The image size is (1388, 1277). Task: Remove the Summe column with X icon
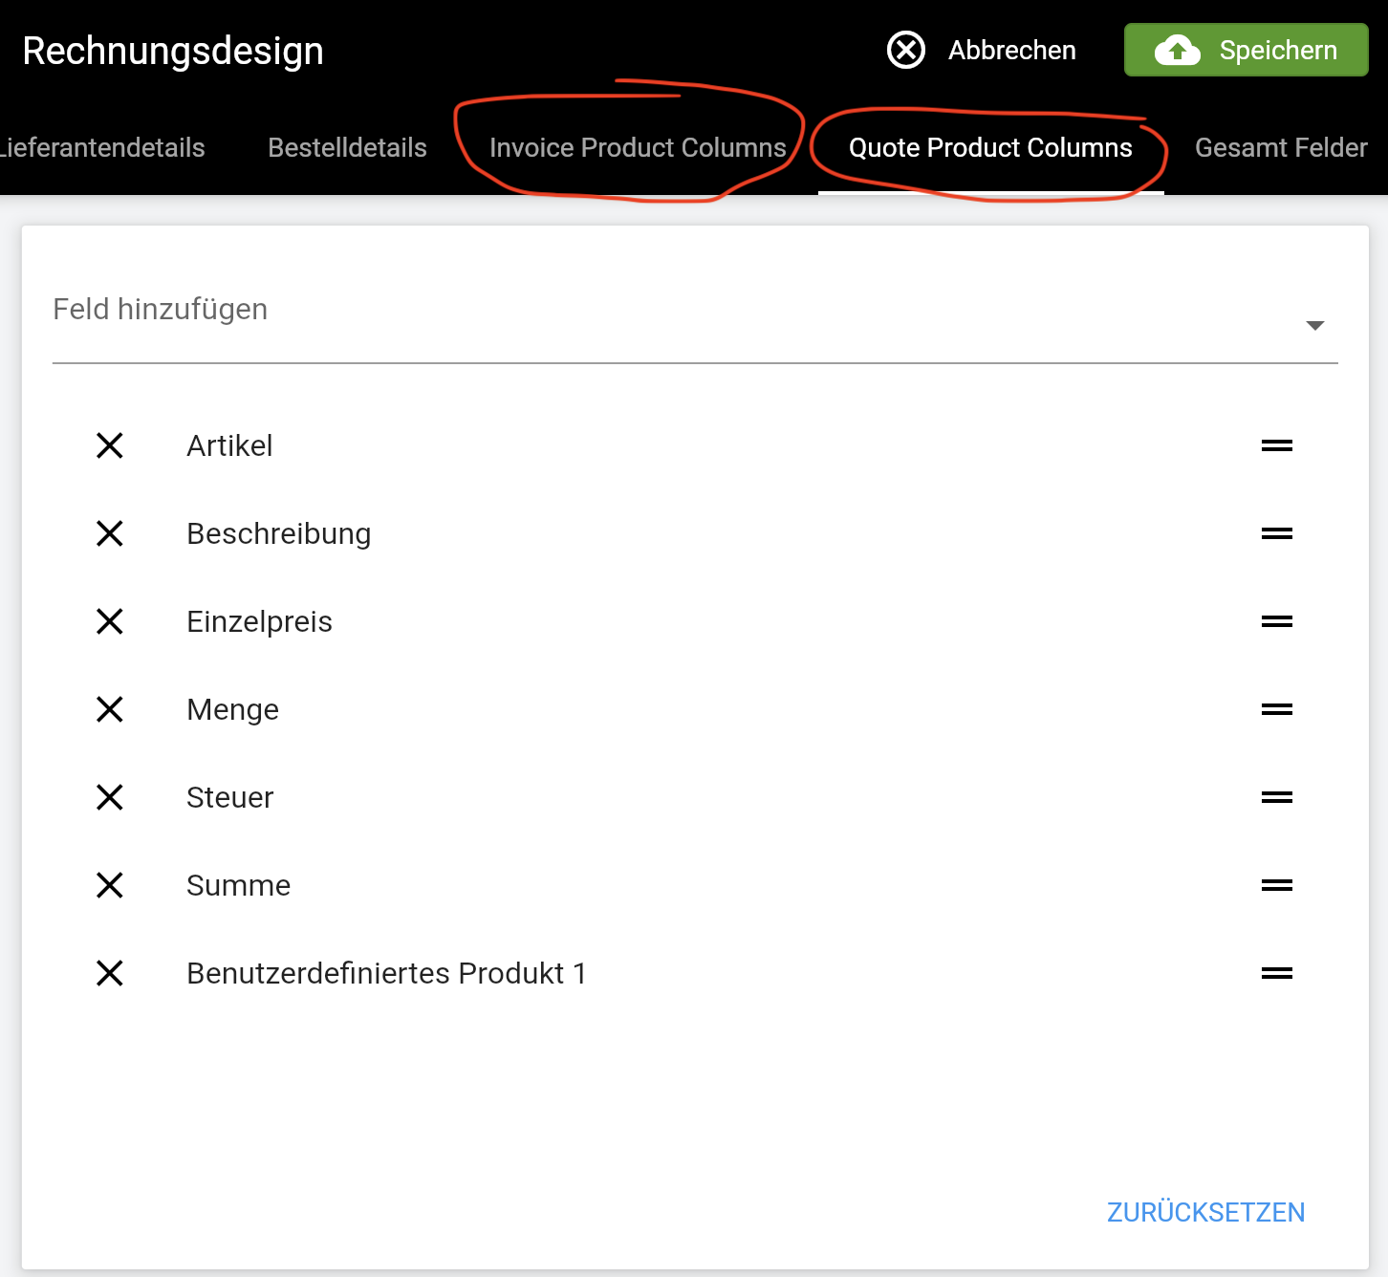pyautogui.click(x=110, y=885)
